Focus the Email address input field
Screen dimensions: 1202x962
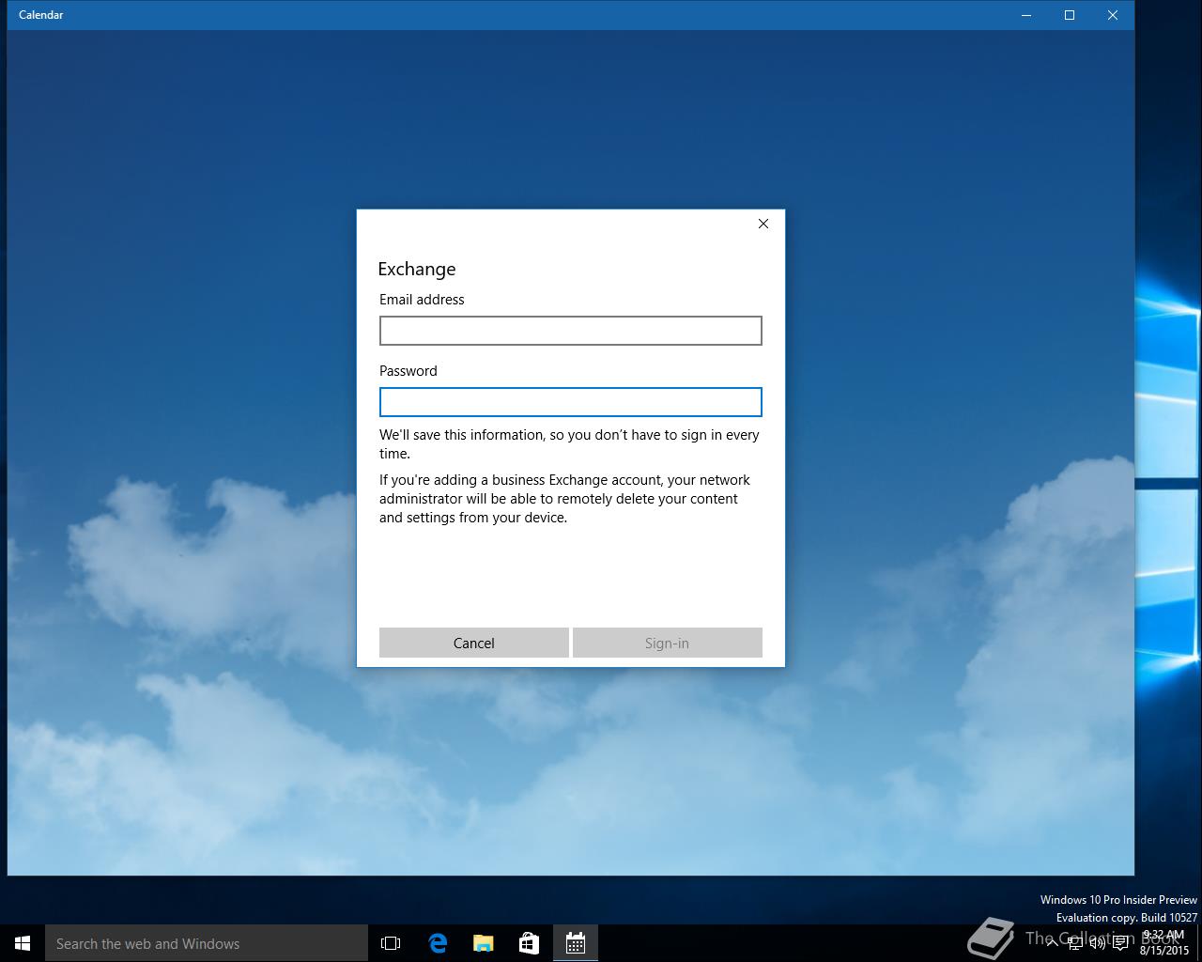pyautogui.click(x=570, y=331)
